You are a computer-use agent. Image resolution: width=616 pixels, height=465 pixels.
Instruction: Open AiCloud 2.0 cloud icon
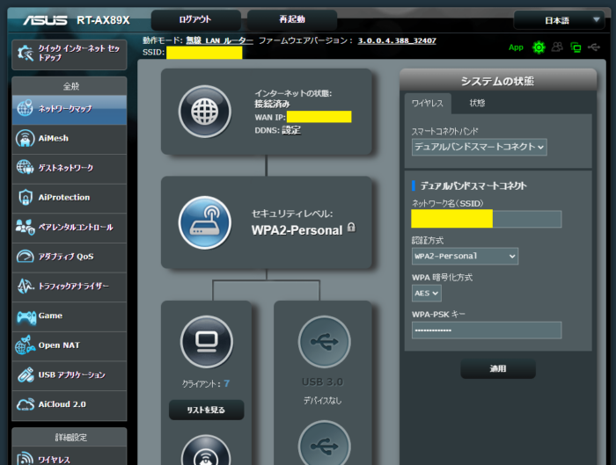[x=26, y=404]
